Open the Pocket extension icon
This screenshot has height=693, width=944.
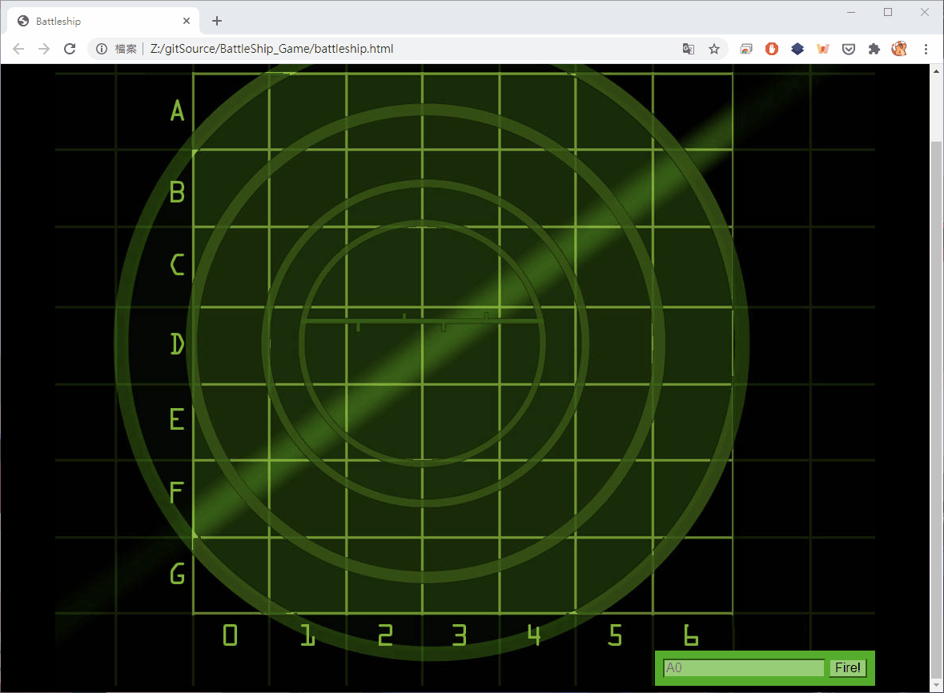click(849, 49)
